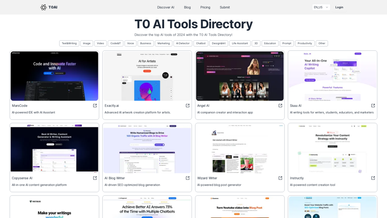Filter by 3D category
Screen dimensions: 387x218
pyautogui.click(x=256, y=43)
